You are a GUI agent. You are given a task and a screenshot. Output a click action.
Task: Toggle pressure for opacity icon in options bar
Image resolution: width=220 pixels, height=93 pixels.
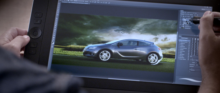[95, 2]
